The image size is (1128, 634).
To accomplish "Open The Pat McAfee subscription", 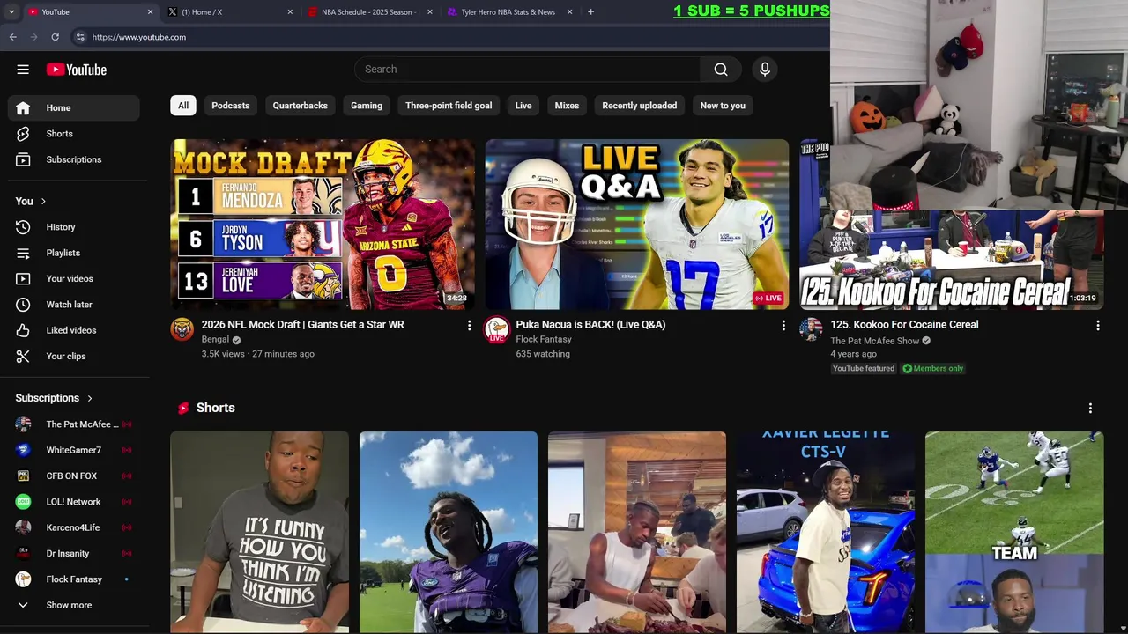I will (x=74, y=424).
